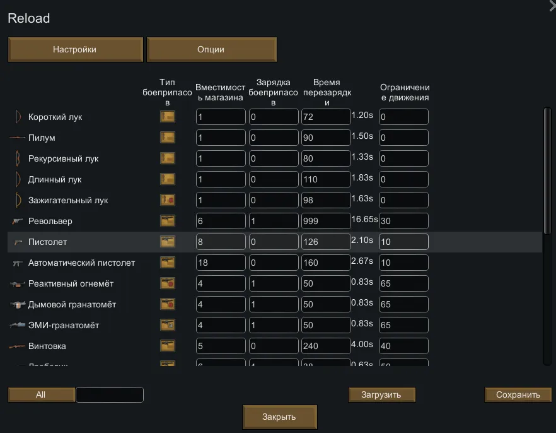This screenshot has width=556, height=433.
Task: Click ammo type icon for ЭМИ-гранатомёт
Action: pos(167,325)
